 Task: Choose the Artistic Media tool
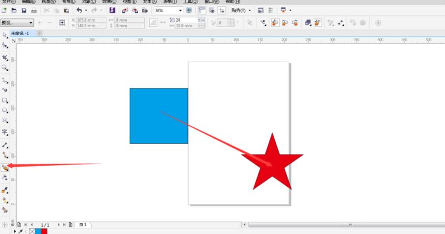[5, 90]
